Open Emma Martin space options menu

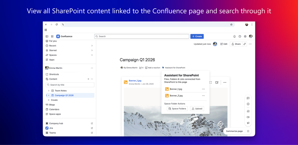[x=92, y=68]
